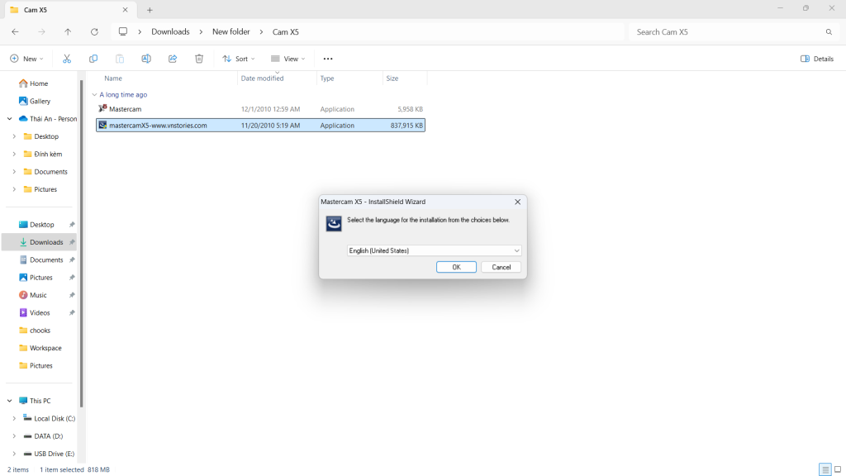Select the Mastercam file row
The width and height of the screenshot is (846, 476).
(260, 109)
